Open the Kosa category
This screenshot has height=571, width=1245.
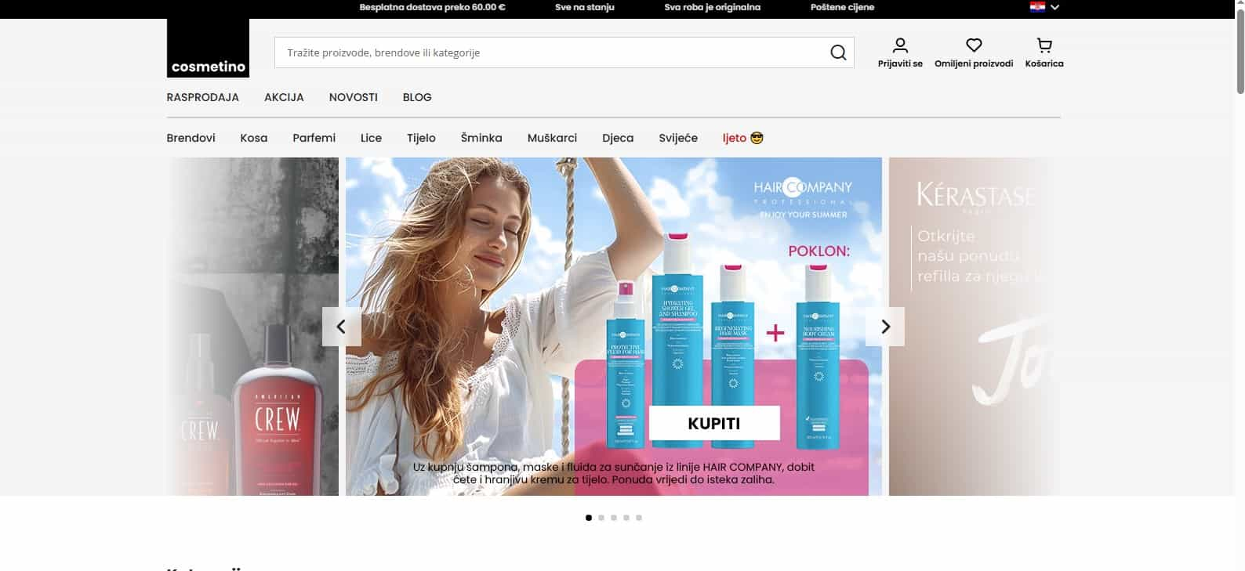(x=254, y=138)
